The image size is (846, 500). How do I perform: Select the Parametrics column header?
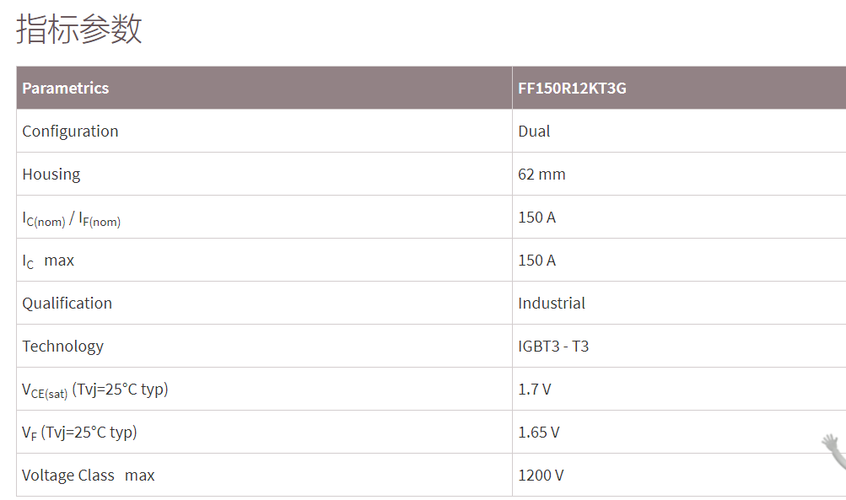[65, 88]
